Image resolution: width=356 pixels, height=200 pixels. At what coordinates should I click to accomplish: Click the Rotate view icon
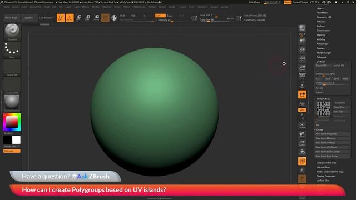(x=302, y=152)
